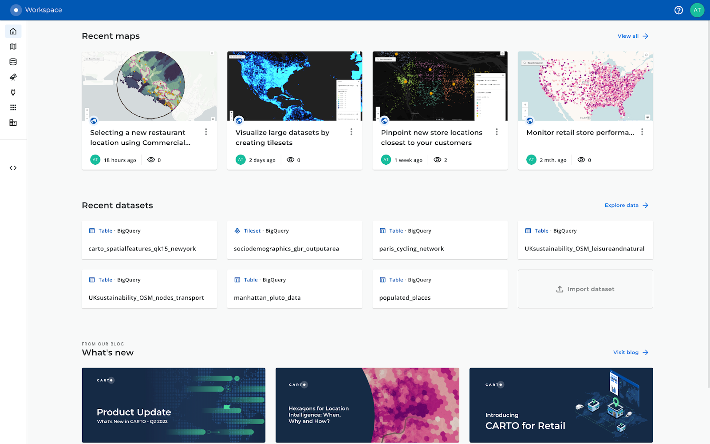Open options menu for the restaurant location map
Image resolution: width=710 pixels, height=444 pixels.
tap(206, 132)
